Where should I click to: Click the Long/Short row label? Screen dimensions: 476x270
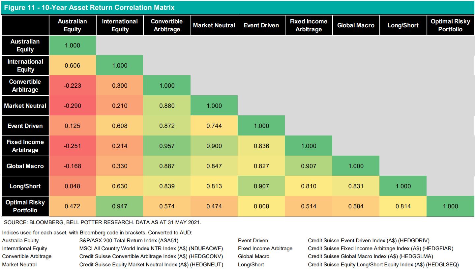coord(25,186)
